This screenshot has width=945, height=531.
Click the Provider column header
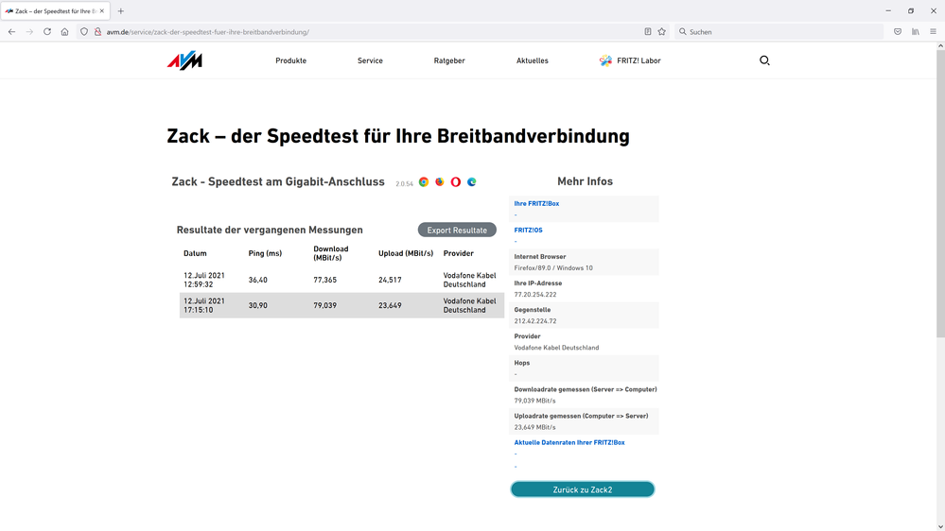[x=459, y=253]
